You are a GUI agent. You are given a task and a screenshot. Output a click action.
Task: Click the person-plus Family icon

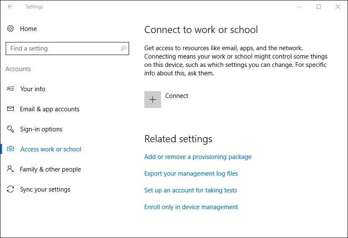tap(10, 169)
